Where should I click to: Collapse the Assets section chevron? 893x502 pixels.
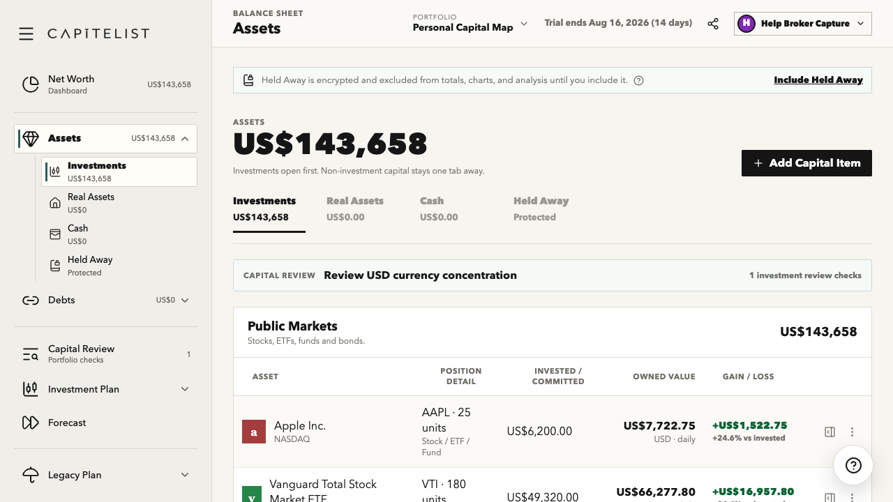185,139
